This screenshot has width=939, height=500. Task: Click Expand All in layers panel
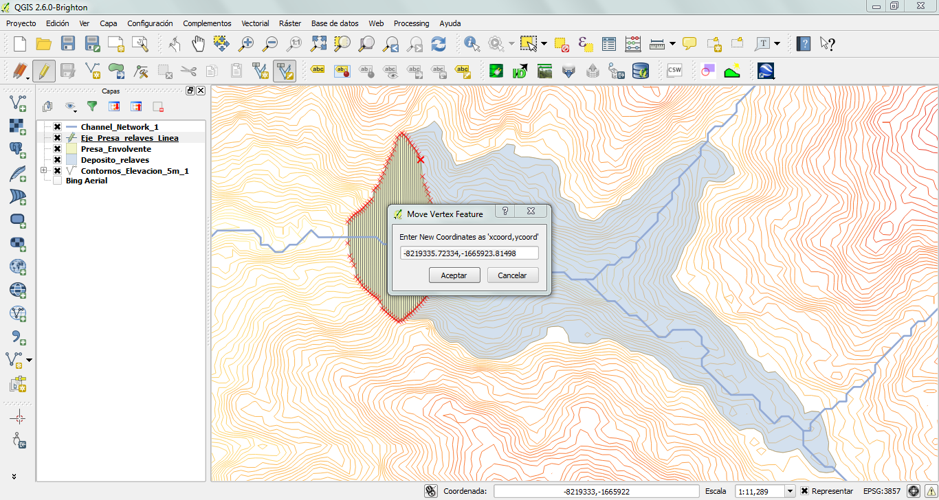(x=114, y=106)
